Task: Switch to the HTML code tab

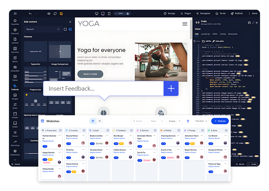Action: [215, 34]
